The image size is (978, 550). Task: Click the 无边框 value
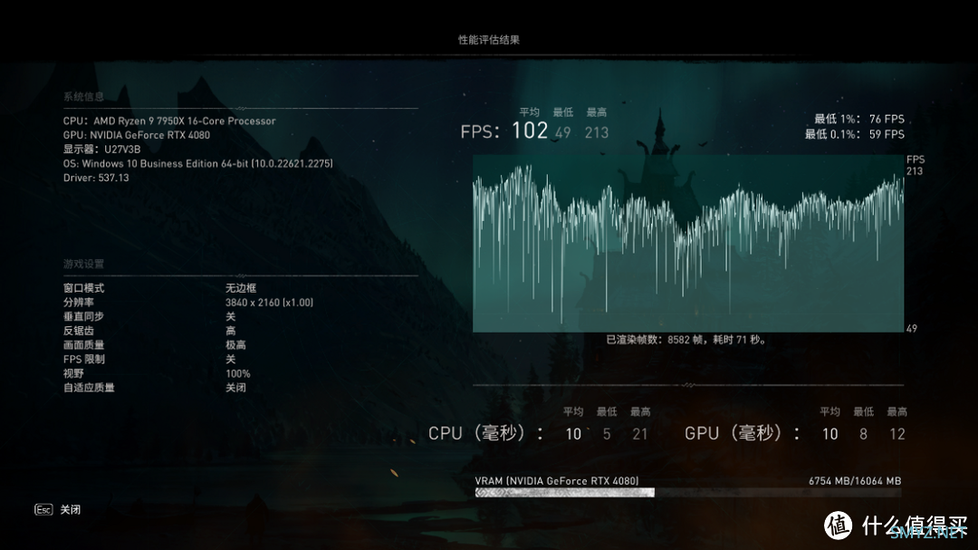[x=241, y=288]
